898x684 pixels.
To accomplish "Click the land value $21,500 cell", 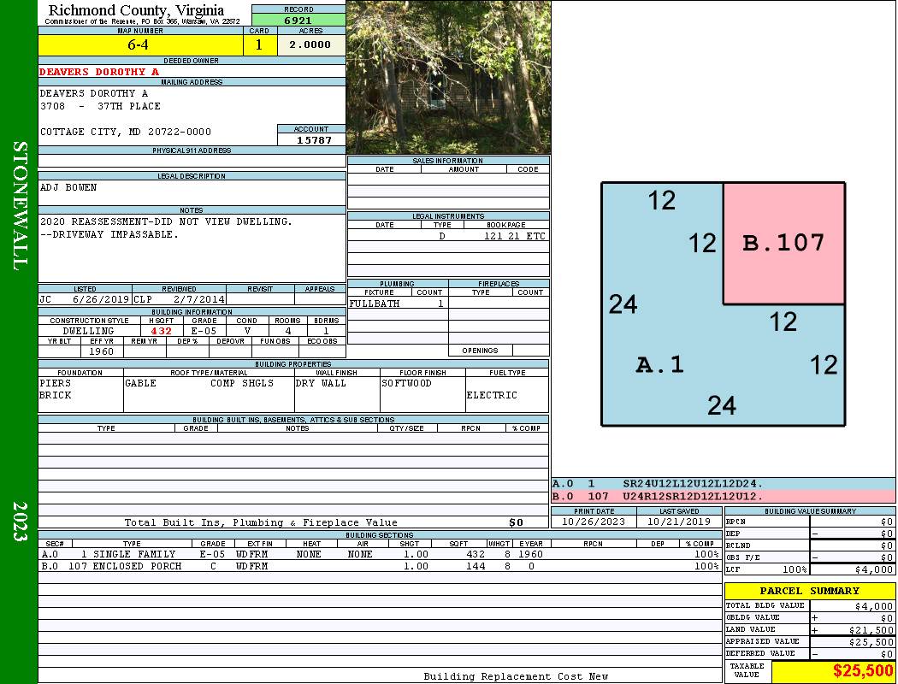I will point(851,629).
